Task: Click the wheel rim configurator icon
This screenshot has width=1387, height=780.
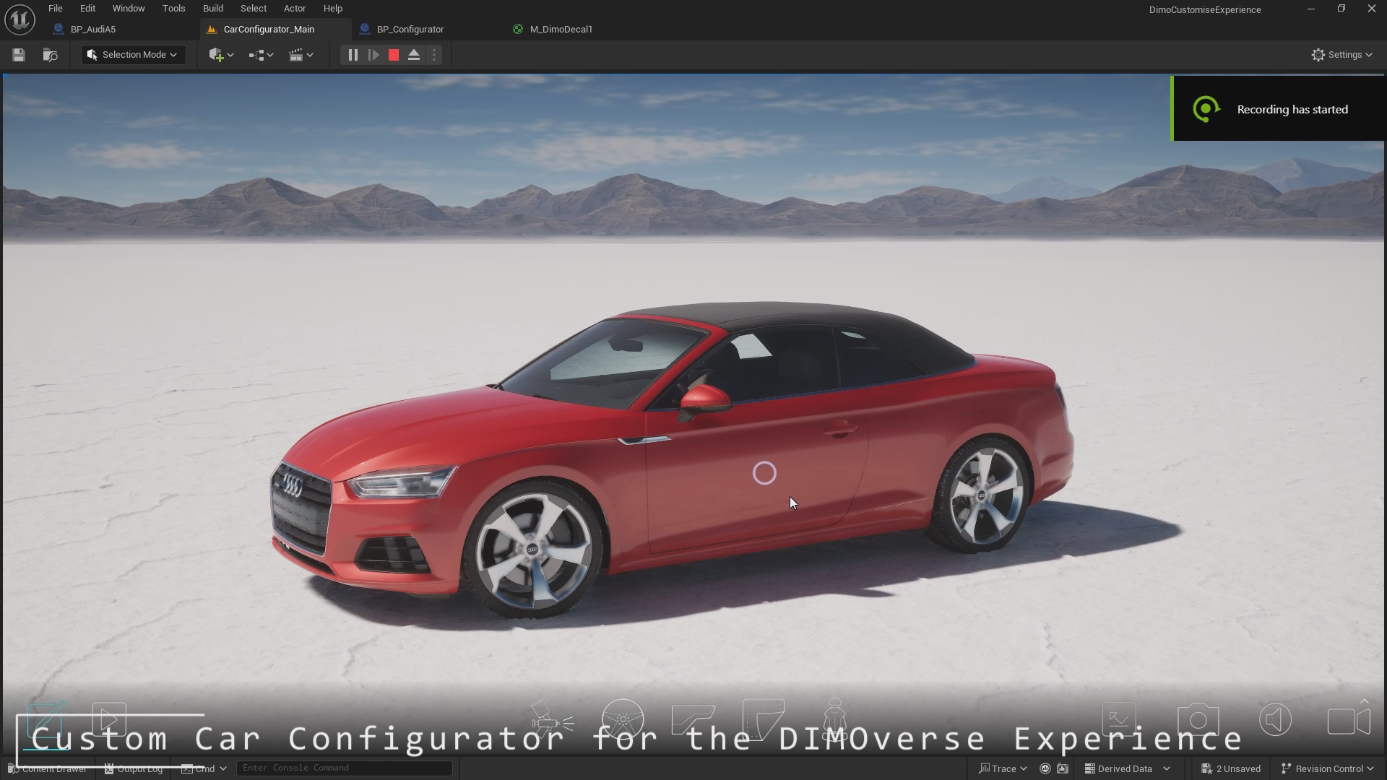Action: (623, 720)
